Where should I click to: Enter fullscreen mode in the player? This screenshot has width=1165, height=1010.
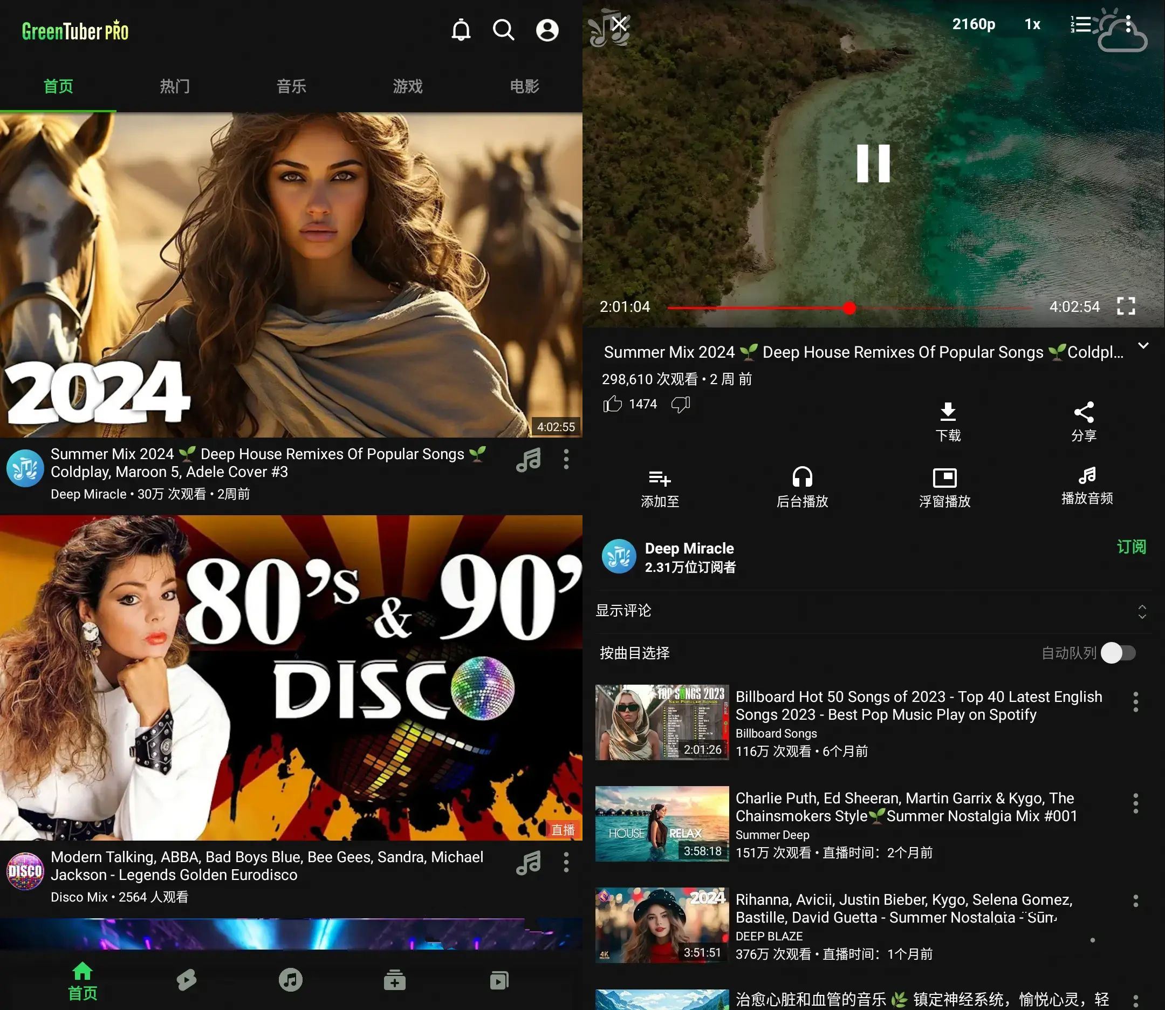click(1126, 306)
